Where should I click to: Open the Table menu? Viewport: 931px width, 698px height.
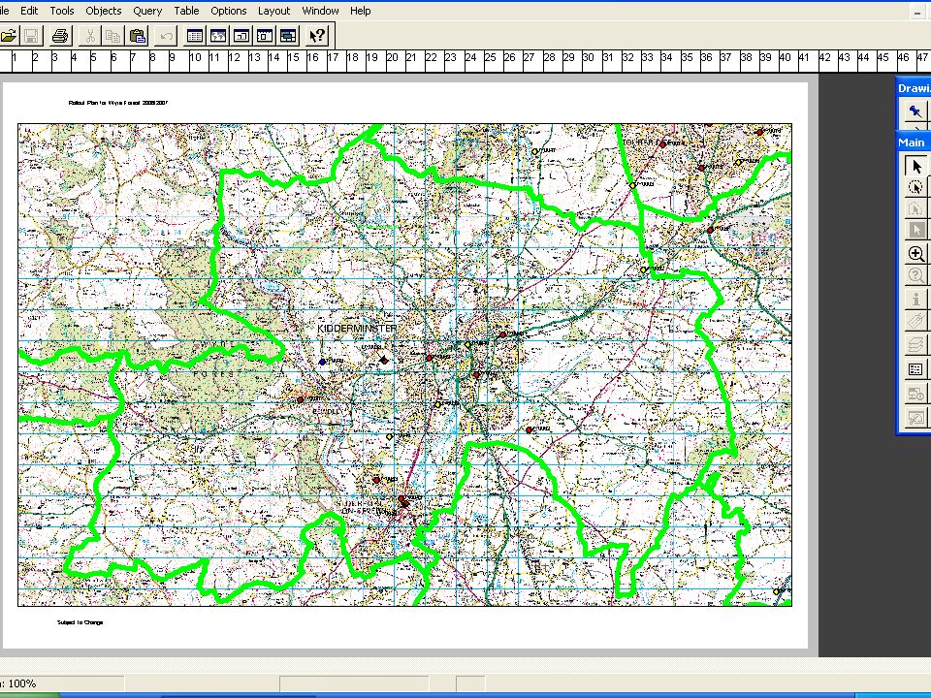click(186, 11)
